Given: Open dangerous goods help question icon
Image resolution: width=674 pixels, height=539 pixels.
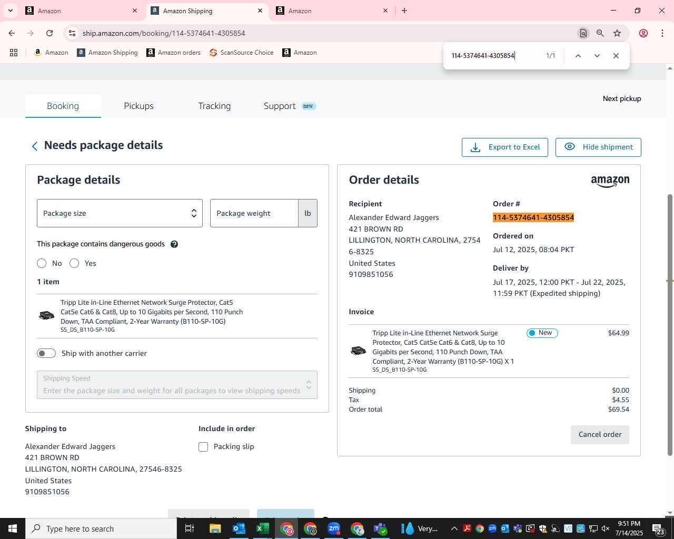Looking at the screenshot, I should pyautogui.click(x=174, y=244).
